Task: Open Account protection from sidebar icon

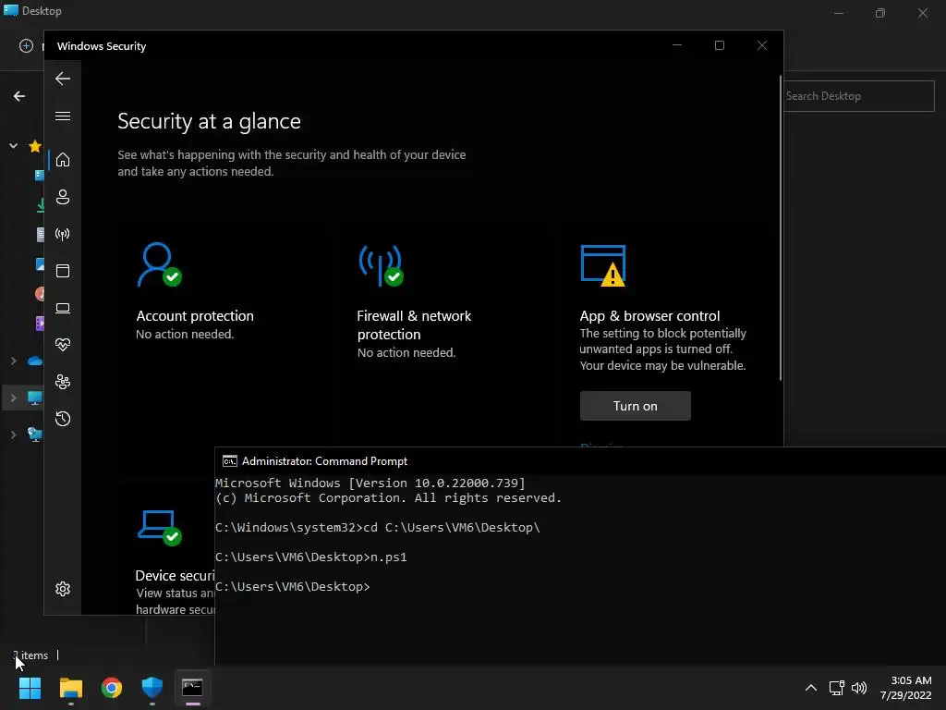Action: click(x=63, y=197)
